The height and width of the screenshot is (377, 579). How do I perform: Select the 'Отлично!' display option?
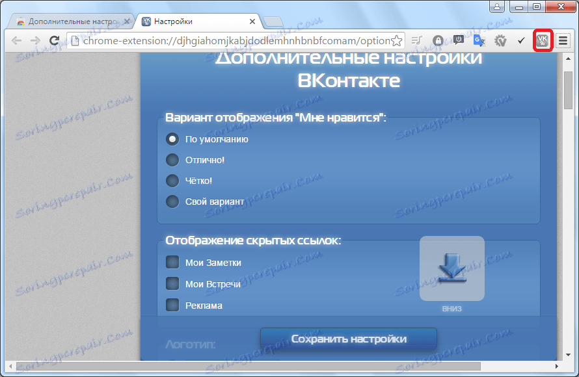tap(172, 159)
